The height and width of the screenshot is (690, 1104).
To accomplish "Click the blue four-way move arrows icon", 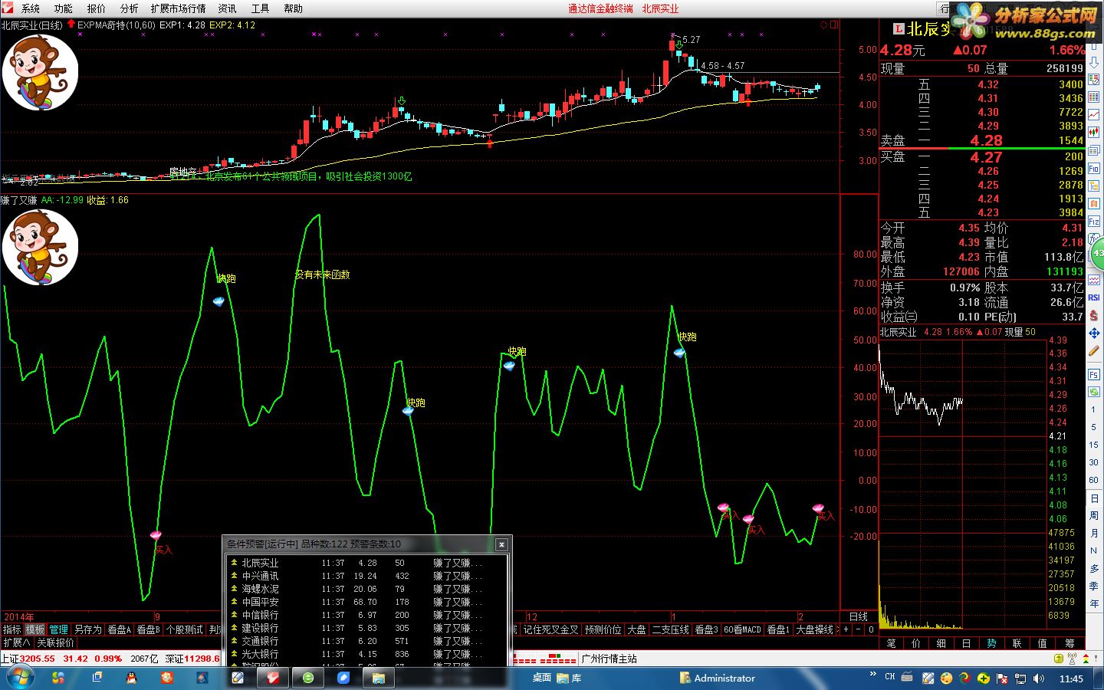I will tap(1094, 333).
